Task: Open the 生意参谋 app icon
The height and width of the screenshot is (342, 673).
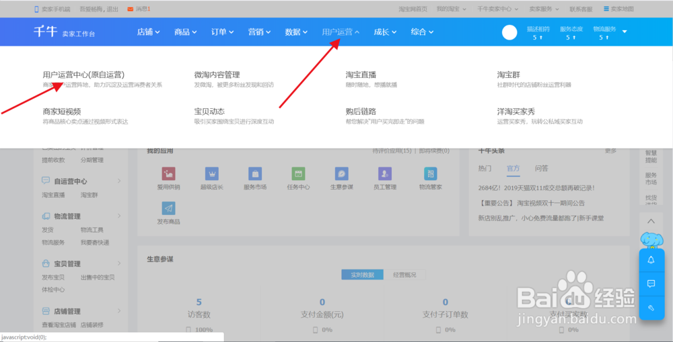Action: (342, 173)
